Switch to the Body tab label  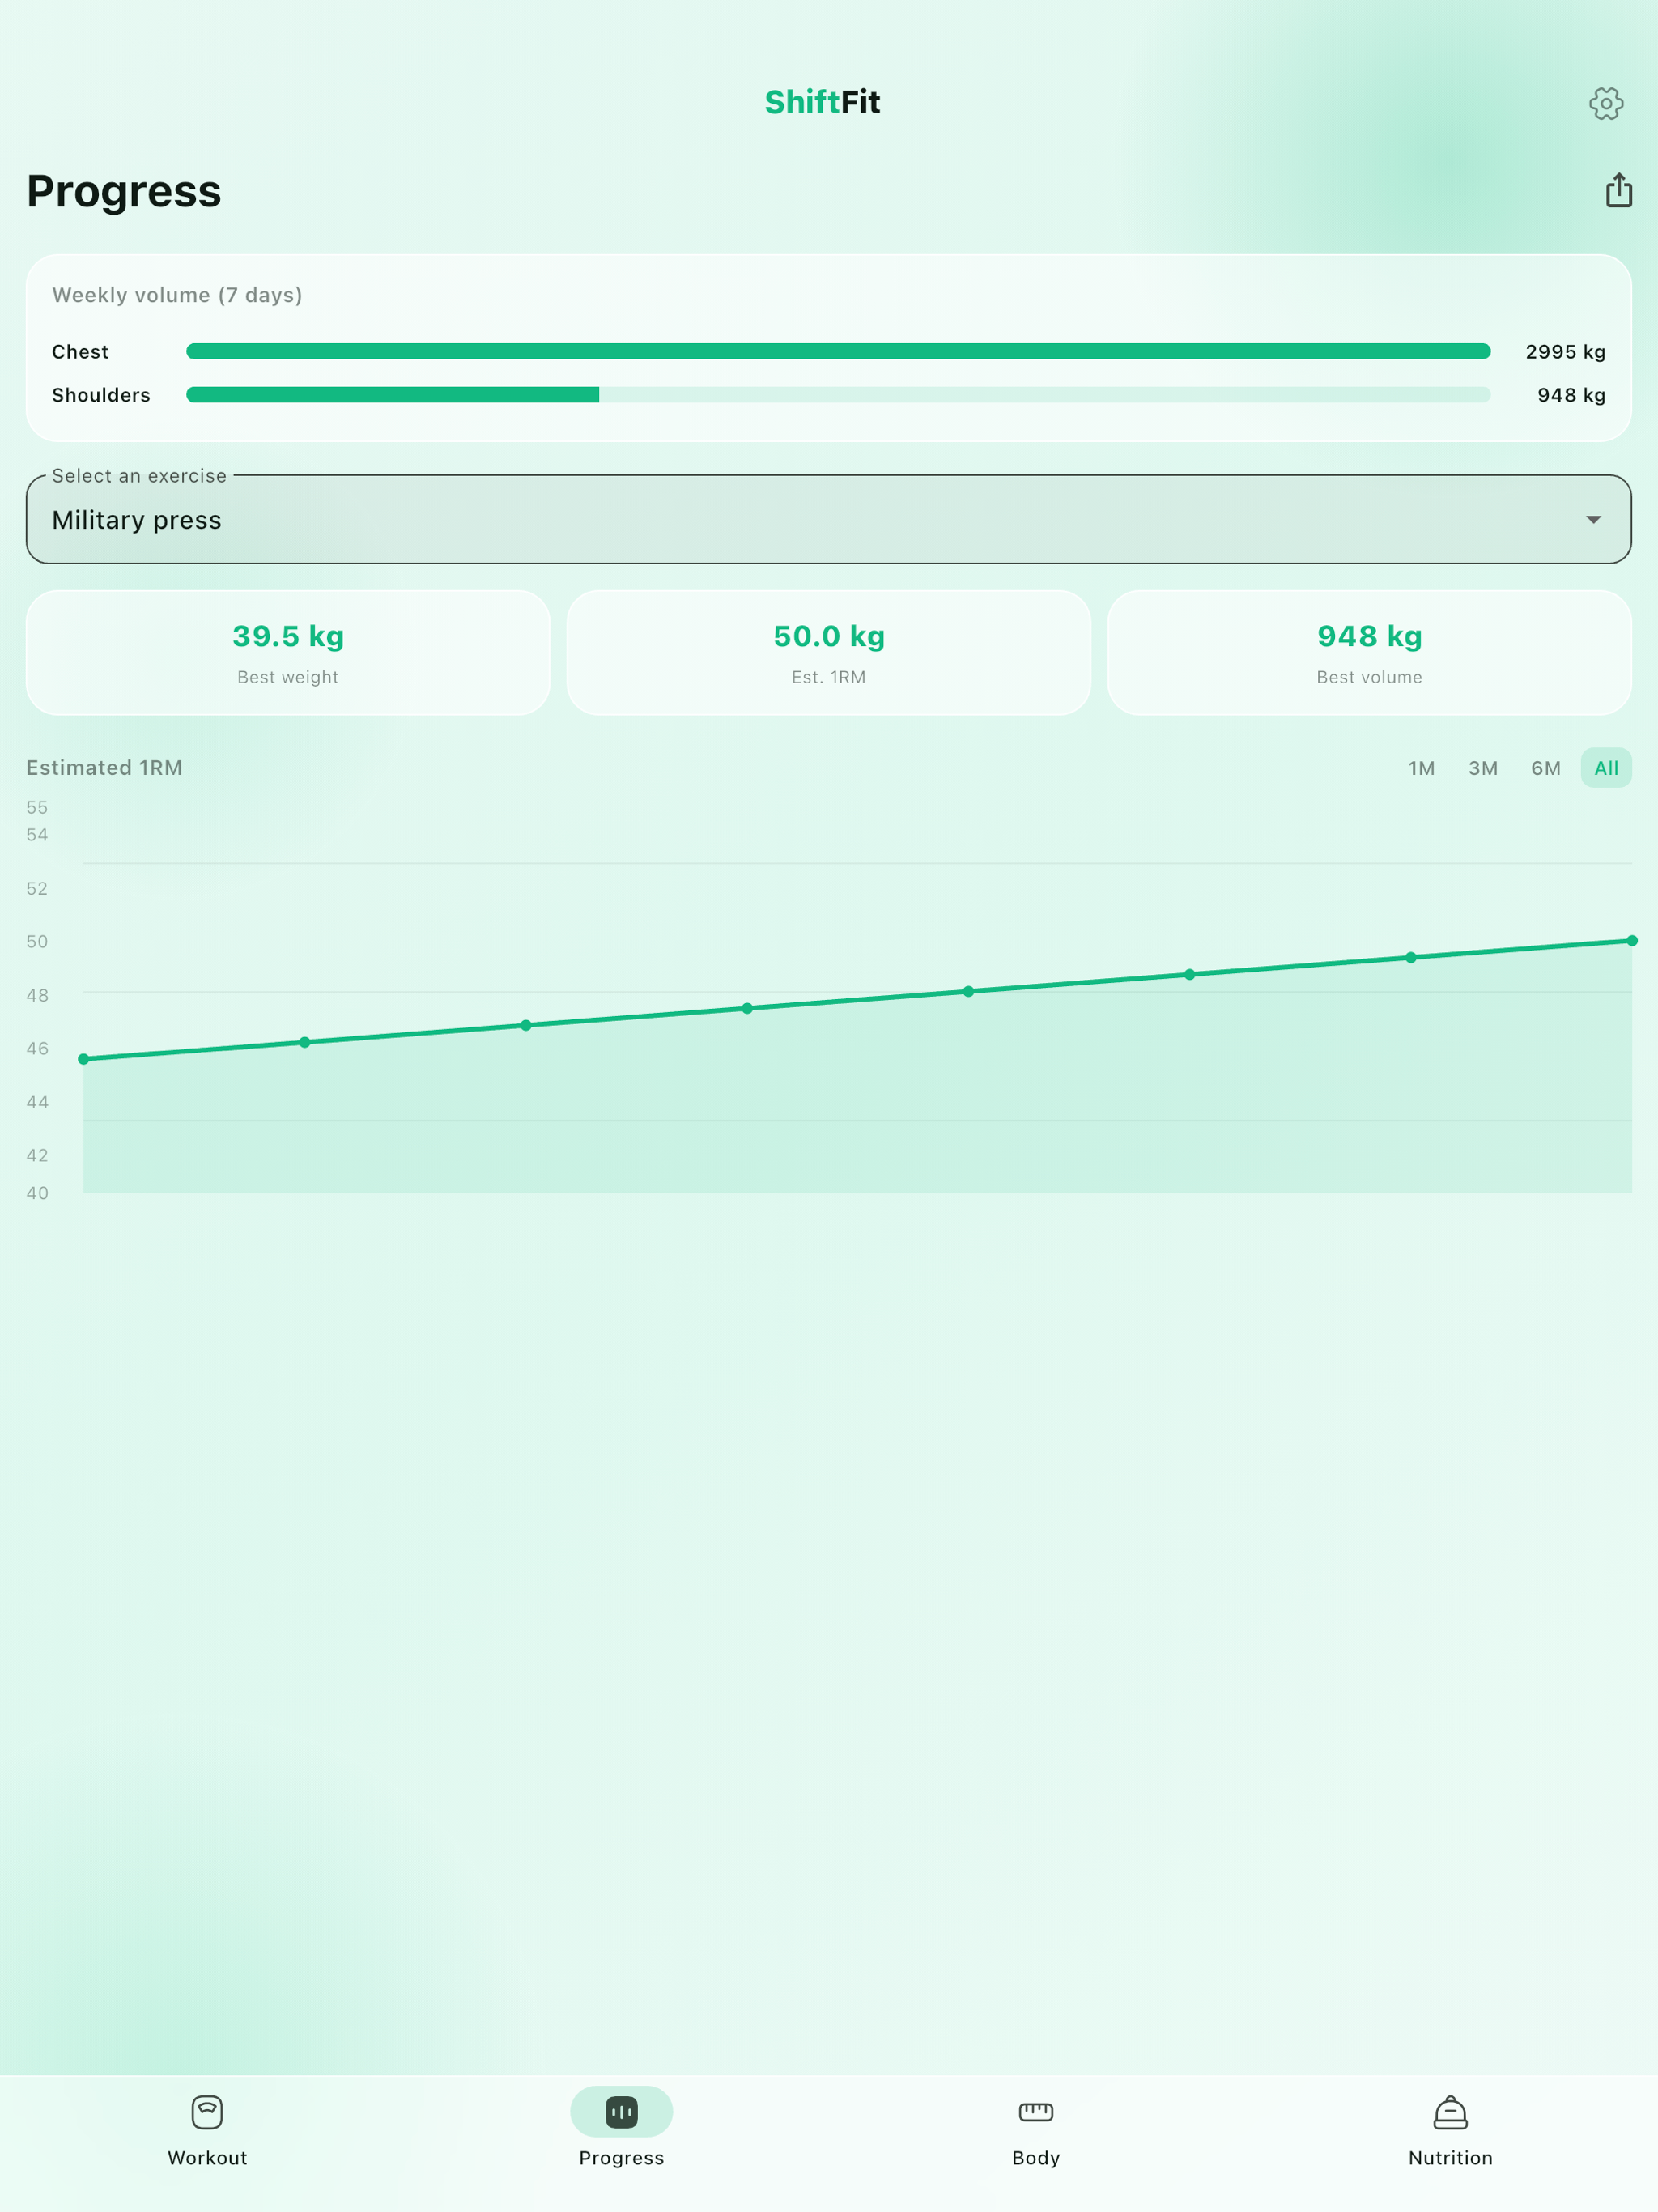1036,2157
